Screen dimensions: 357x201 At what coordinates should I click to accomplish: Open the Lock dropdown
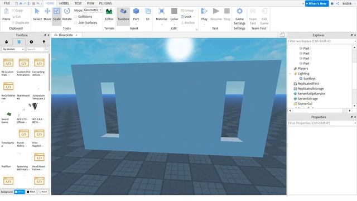(x=194, y=17)
